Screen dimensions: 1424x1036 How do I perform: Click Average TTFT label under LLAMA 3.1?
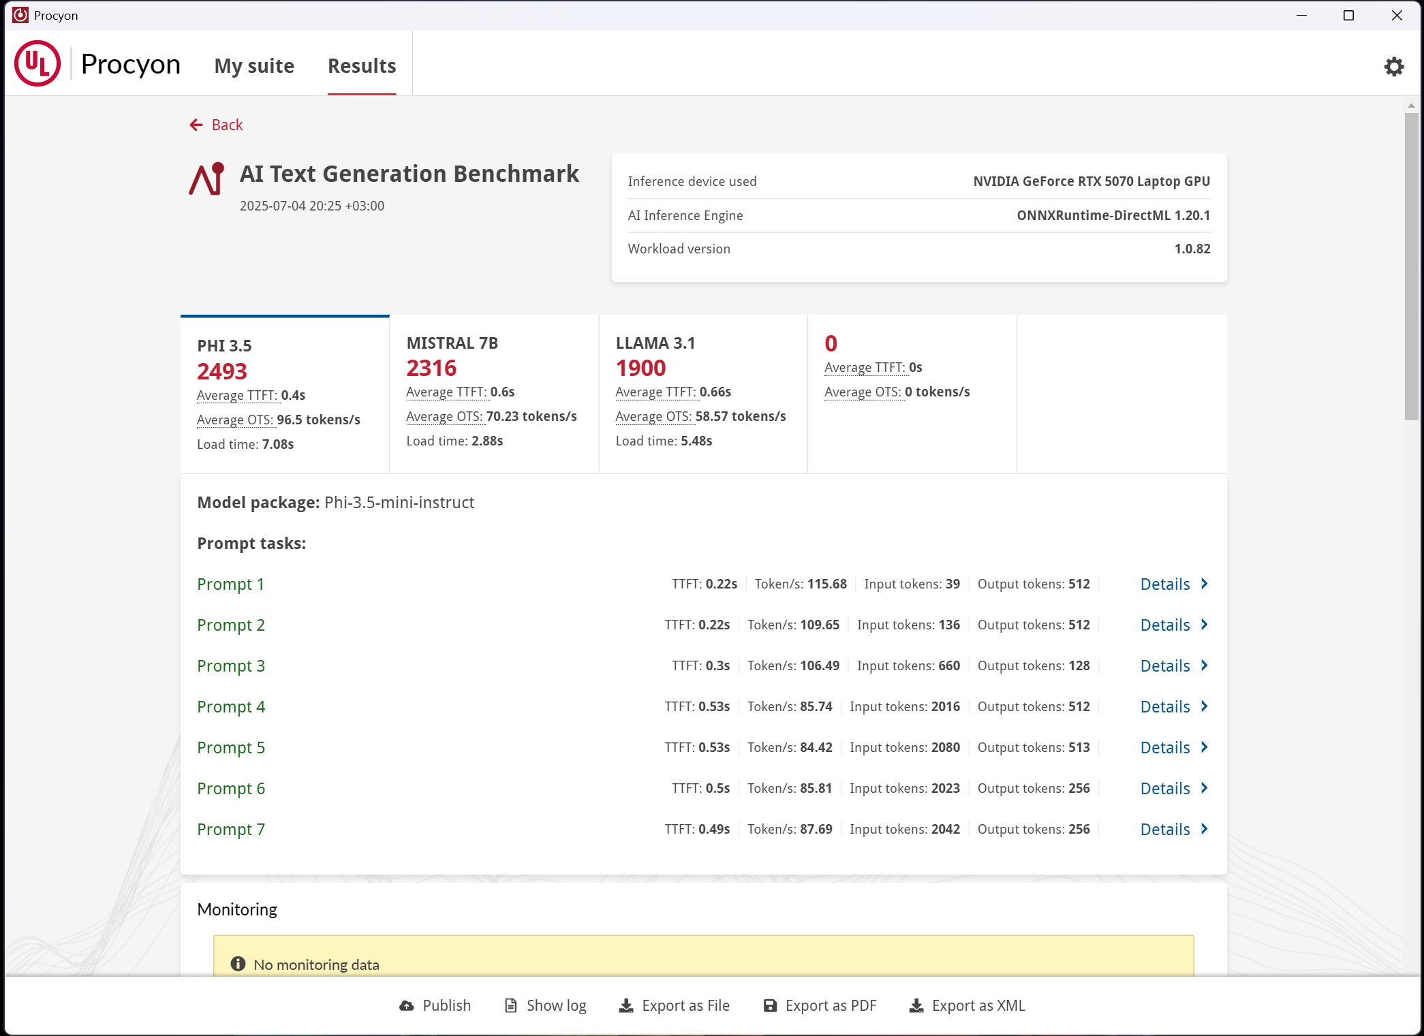coord(655,392)
